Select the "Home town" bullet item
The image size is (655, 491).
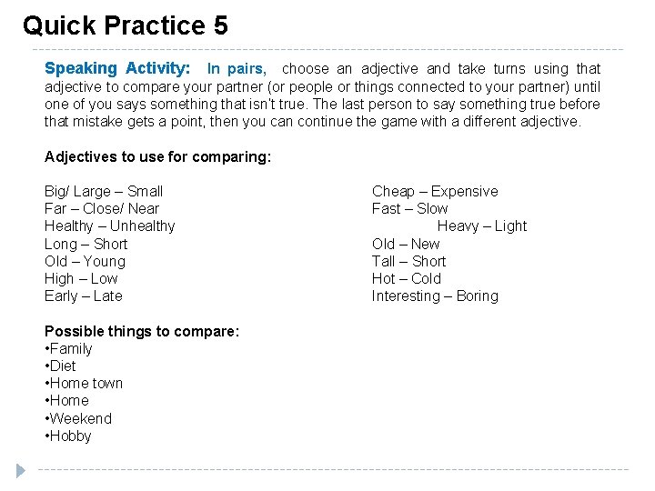point(86,383)
